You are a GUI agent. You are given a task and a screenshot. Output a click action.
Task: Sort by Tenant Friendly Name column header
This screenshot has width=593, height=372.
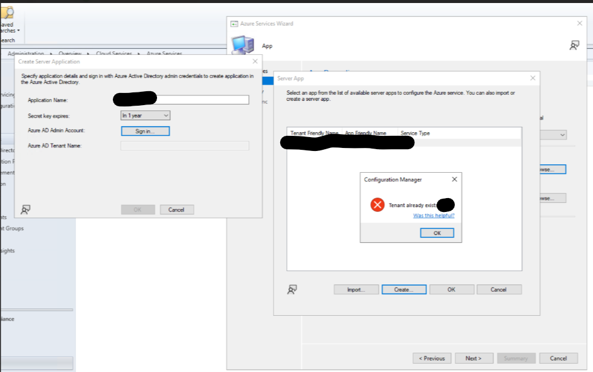[314, 133]
